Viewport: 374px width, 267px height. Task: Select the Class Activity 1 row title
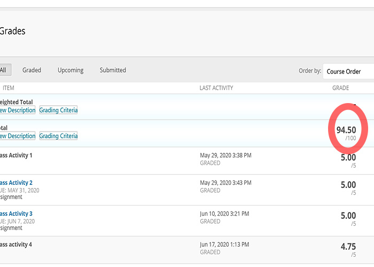tap(16, 155)
